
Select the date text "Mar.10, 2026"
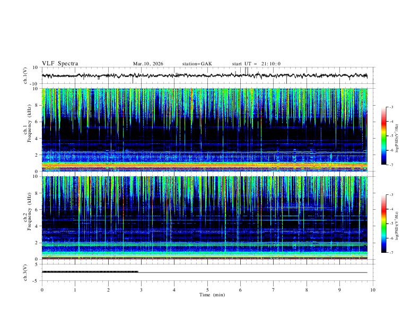(148, 64)
